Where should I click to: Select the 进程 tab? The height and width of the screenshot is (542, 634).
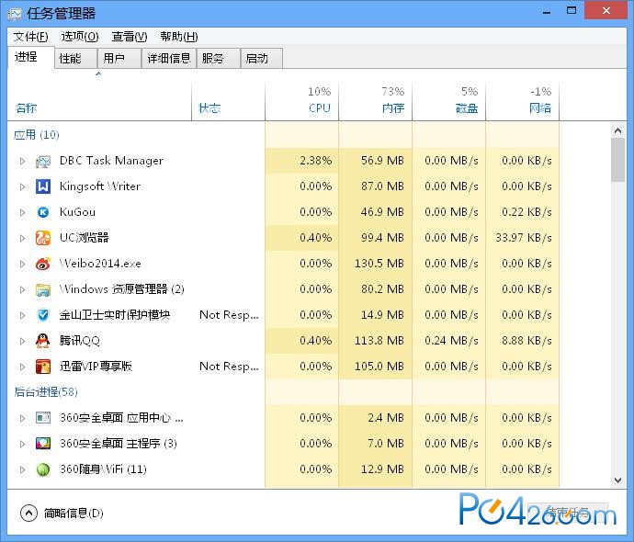30,57
